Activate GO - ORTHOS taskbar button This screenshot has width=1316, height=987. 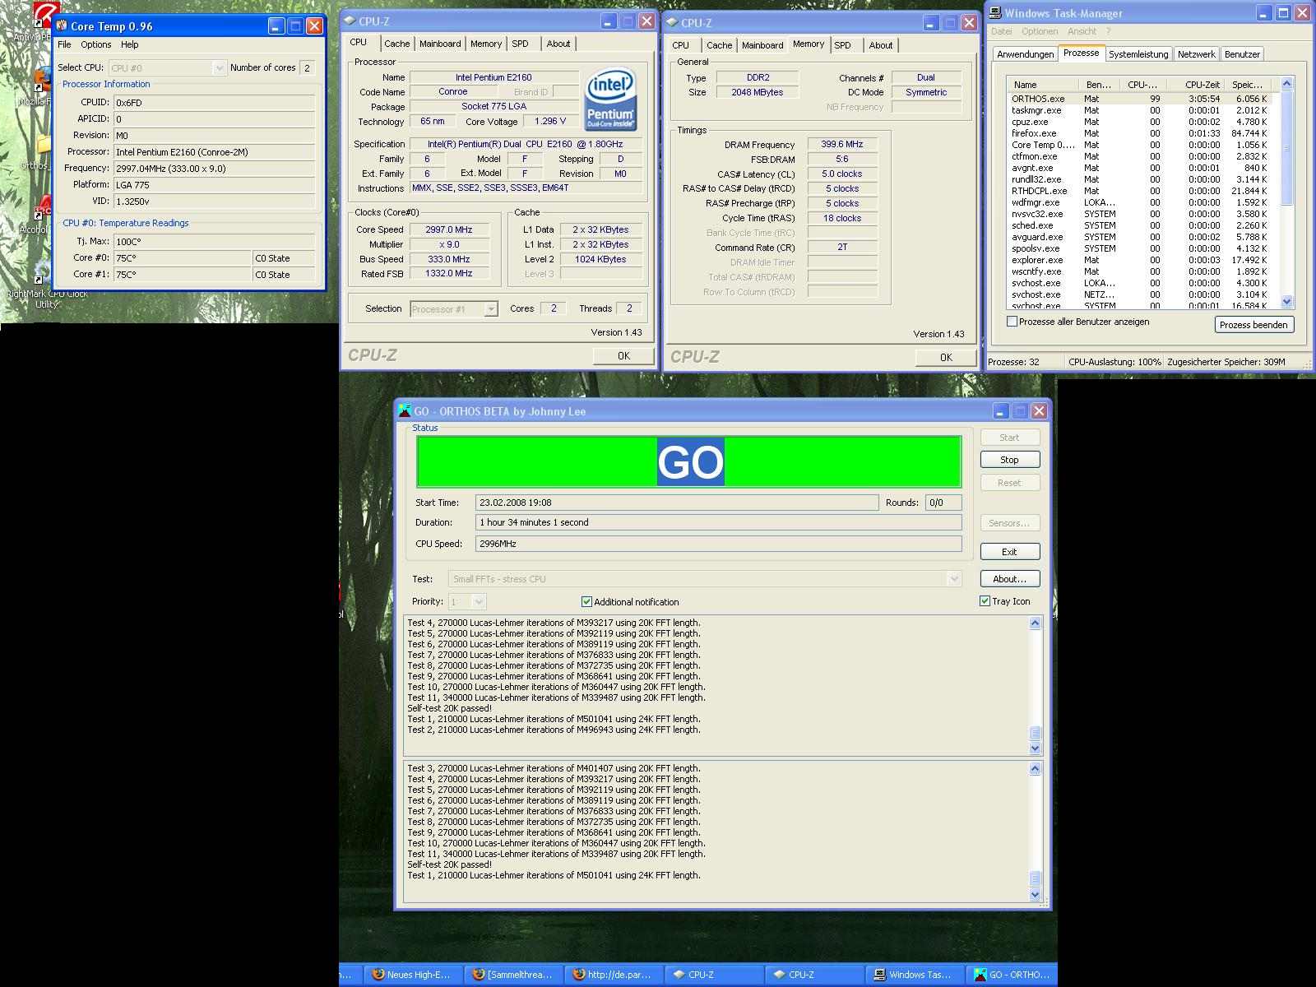[x=1012, y=975]
